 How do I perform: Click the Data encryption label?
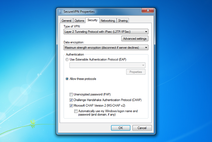click(x=74, y=42)
